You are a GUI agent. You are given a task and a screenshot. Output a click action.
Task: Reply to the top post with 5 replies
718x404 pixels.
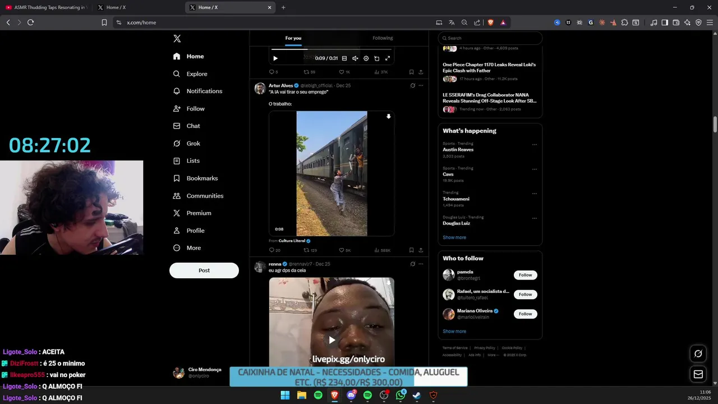[273, 72]
